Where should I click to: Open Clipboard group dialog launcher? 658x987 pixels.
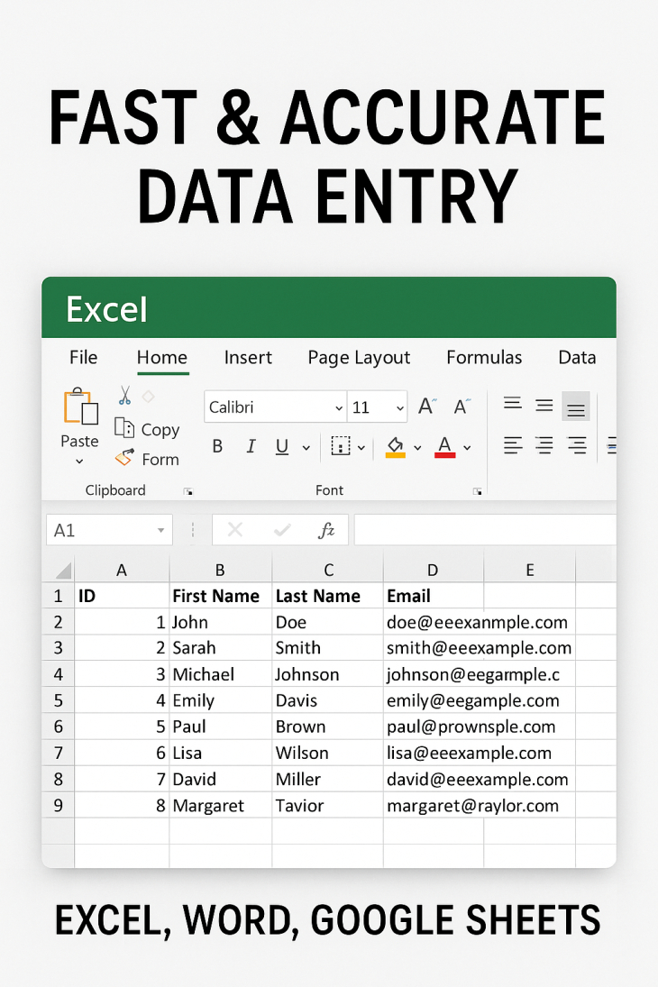[x=187, y=491]
